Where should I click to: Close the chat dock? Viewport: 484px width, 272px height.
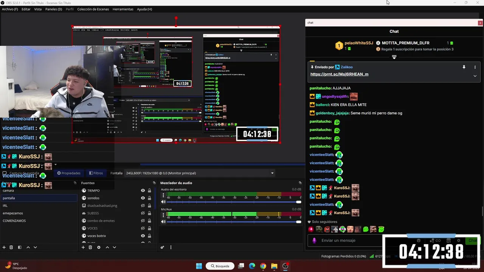click(x=480, y=23)
